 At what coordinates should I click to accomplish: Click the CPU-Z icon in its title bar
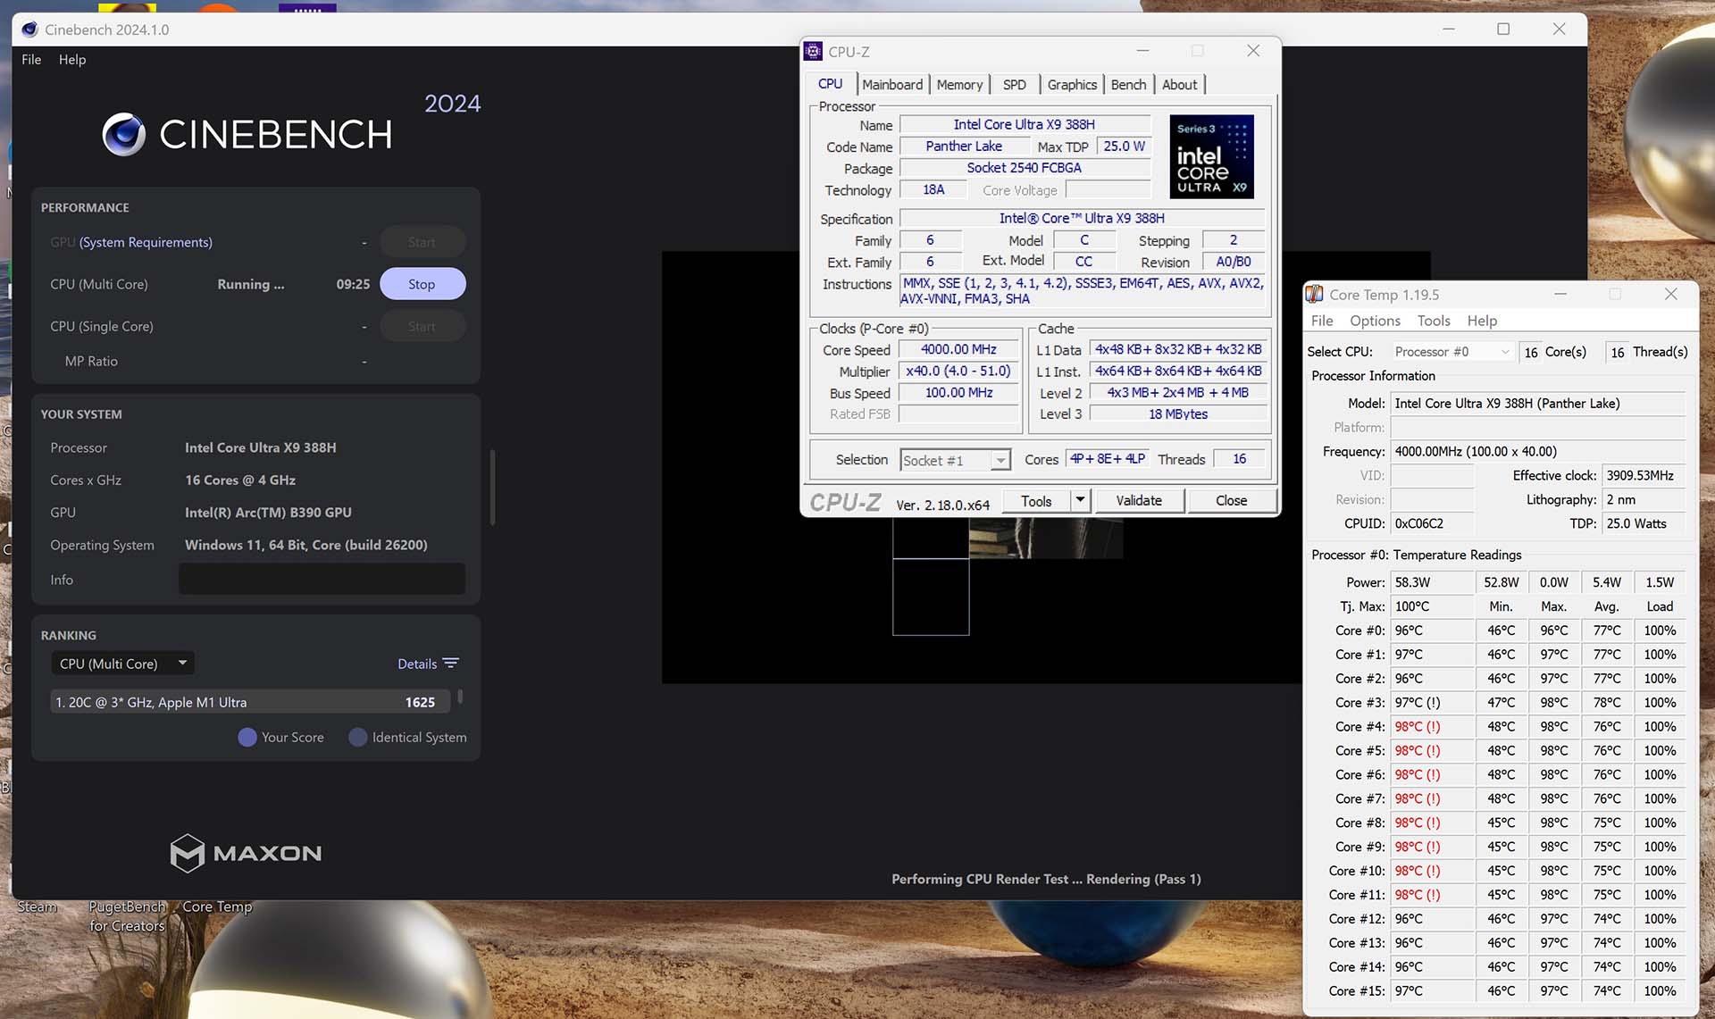point(813,51)
